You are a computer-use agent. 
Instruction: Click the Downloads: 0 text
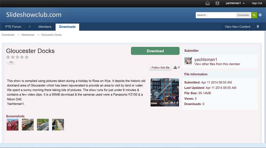point(194,104)
